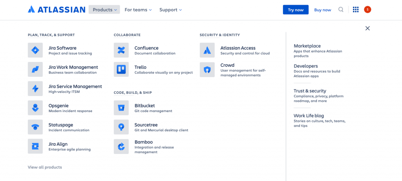The height and width of the screenshot is (181, 402).
Task: Open the Work Life blog link
Action: [x=309, y=116]
